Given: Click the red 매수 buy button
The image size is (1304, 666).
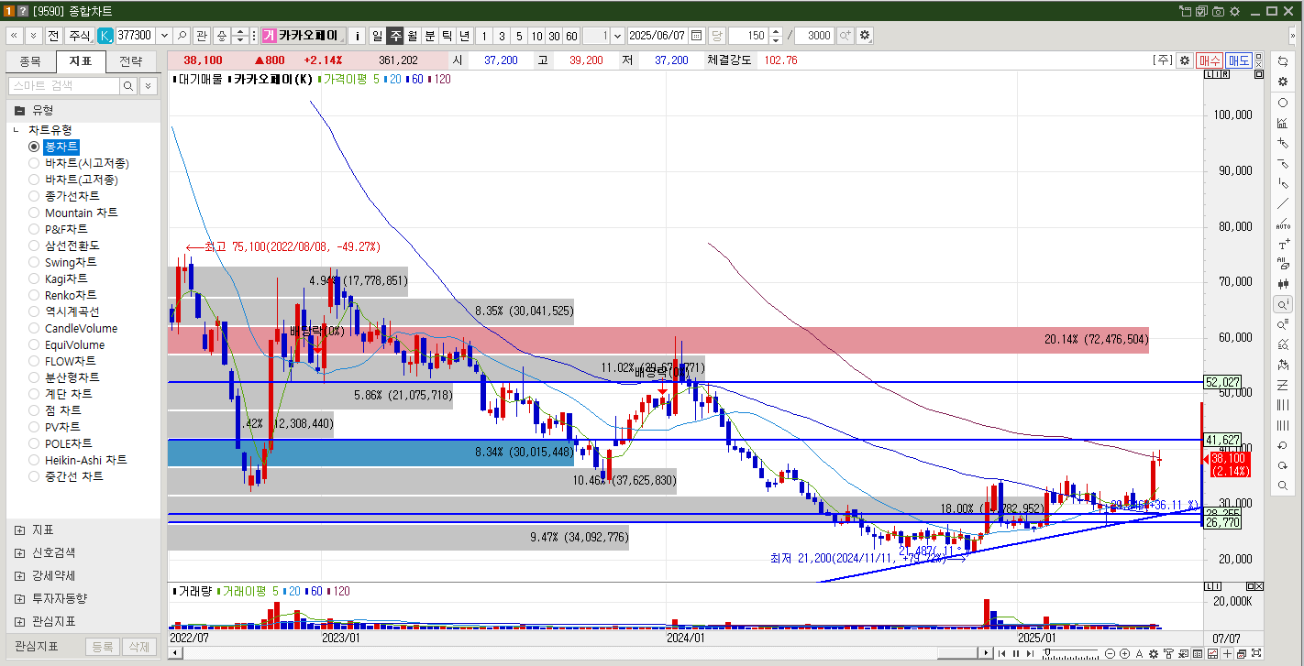Looking at the screenshot, I should coord(1210,60).
